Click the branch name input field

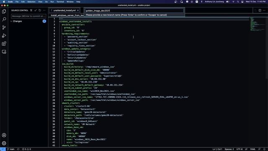coord(134,10)
